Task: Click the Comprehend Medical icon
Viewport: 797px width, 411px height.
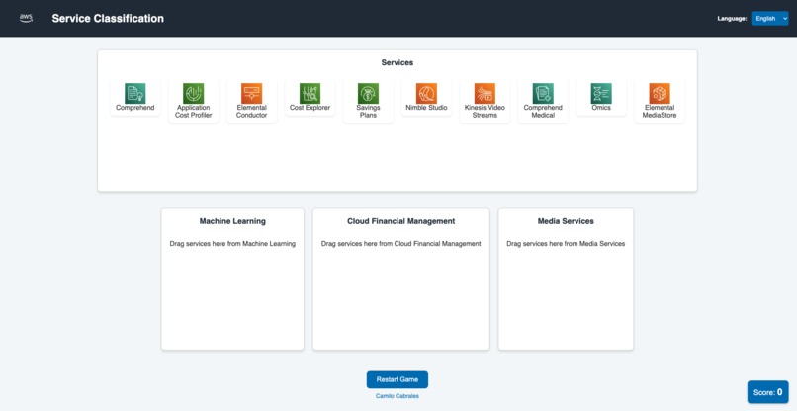Action: tap(543, 94)
